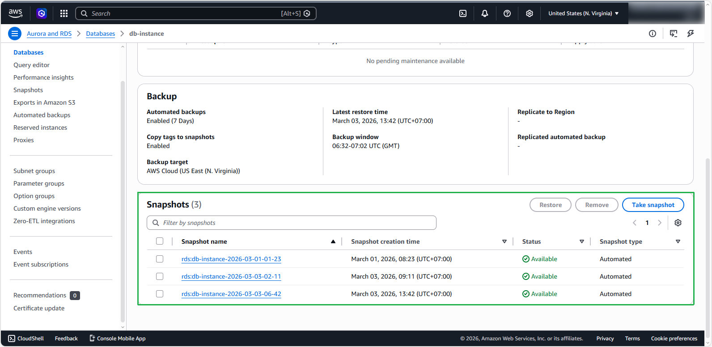Open Databases in the sidebar
This screenshot has height=347, width=712.
(29, 52)
